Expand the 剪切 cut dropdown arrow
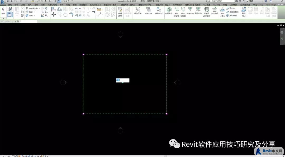This screenshot has width=285, height=157. 34,12
